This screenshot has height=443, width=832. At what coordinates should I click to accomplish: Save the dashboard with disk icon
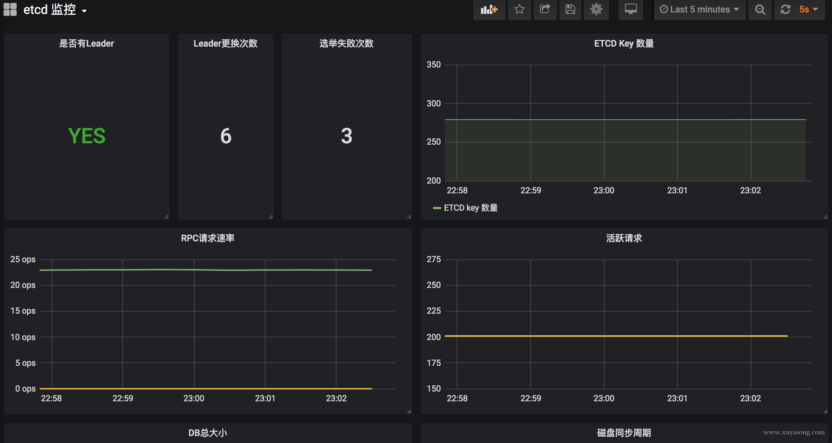coord(570,9)
